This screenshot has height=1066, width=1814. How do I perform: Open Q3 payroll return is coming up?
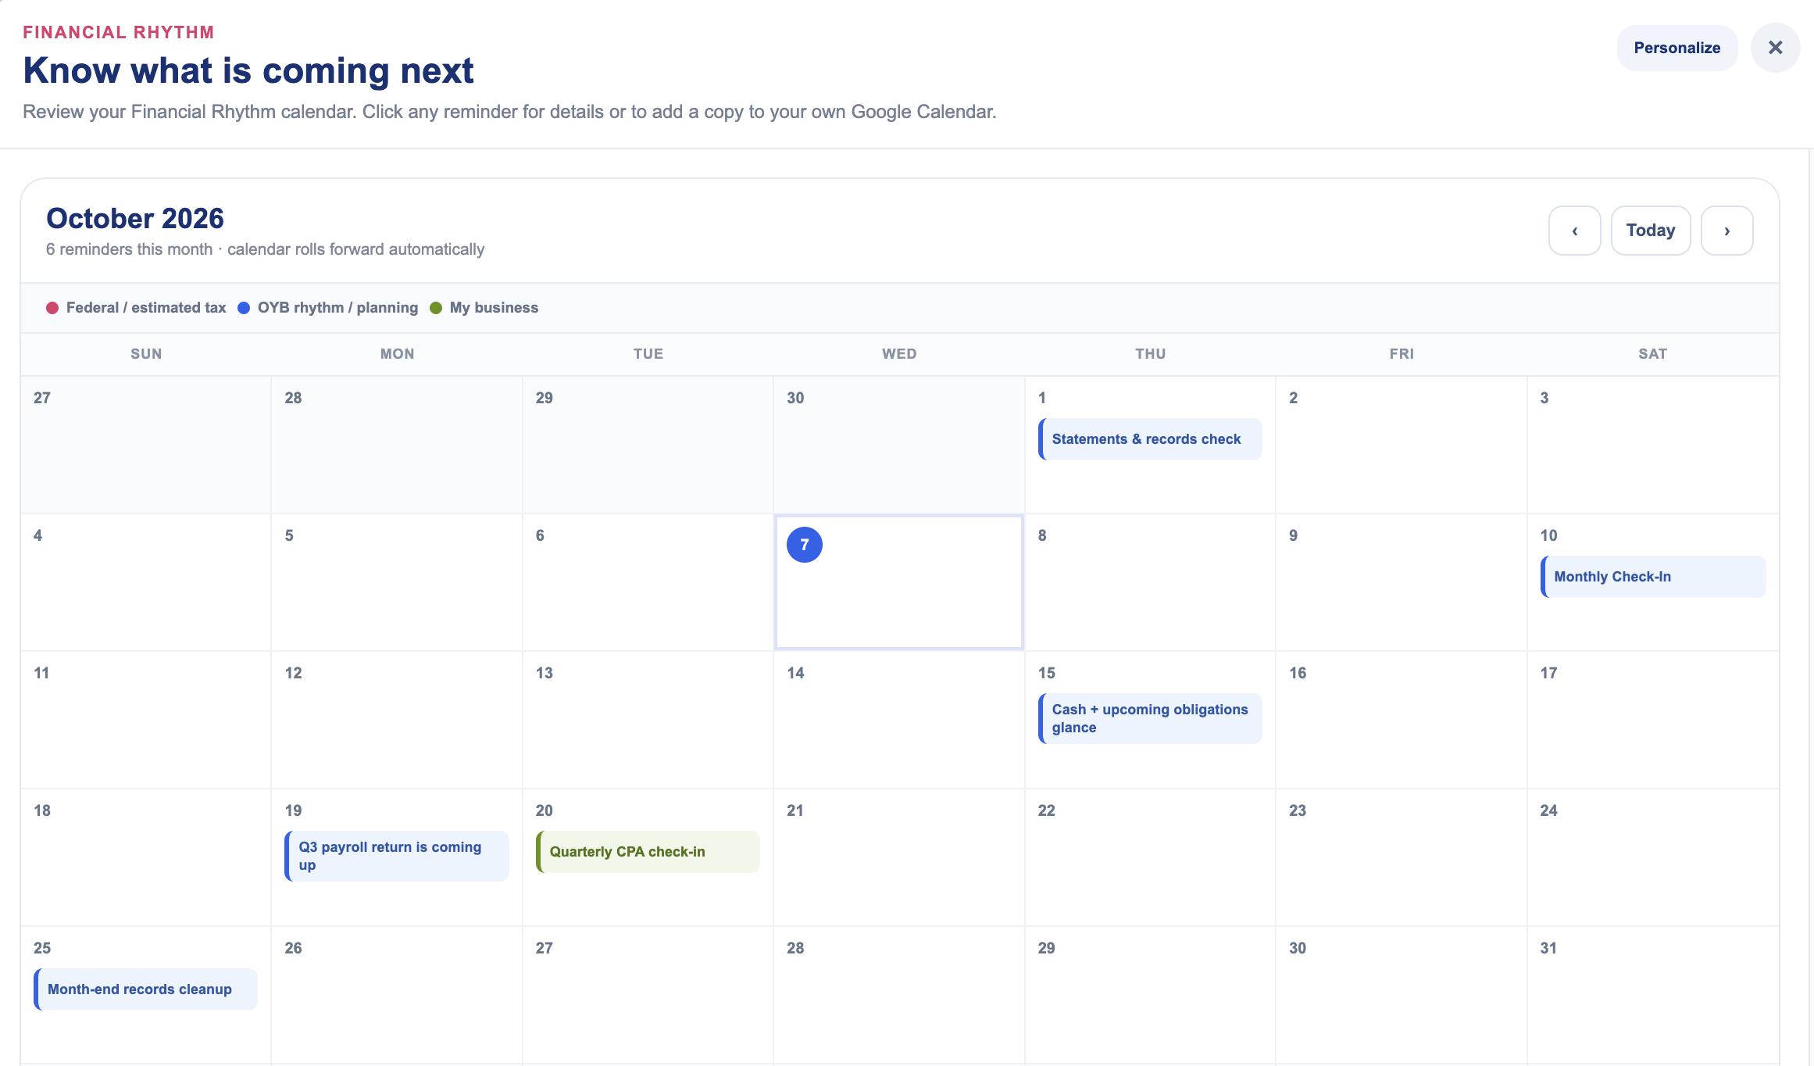pyautogui.click(x=397, y=856)
